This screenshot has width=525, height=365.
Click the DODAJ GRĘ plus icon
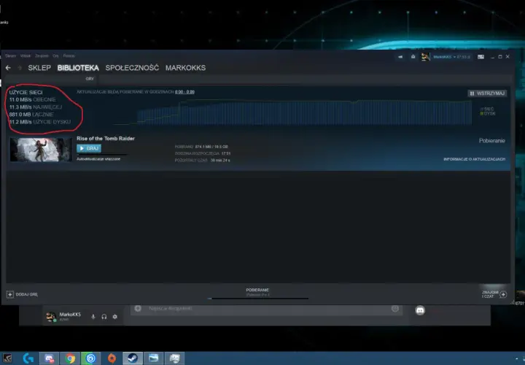coord(10,294)
